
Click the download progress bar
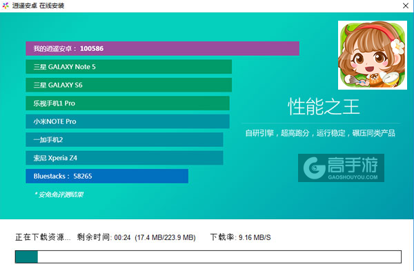[208, 257]
